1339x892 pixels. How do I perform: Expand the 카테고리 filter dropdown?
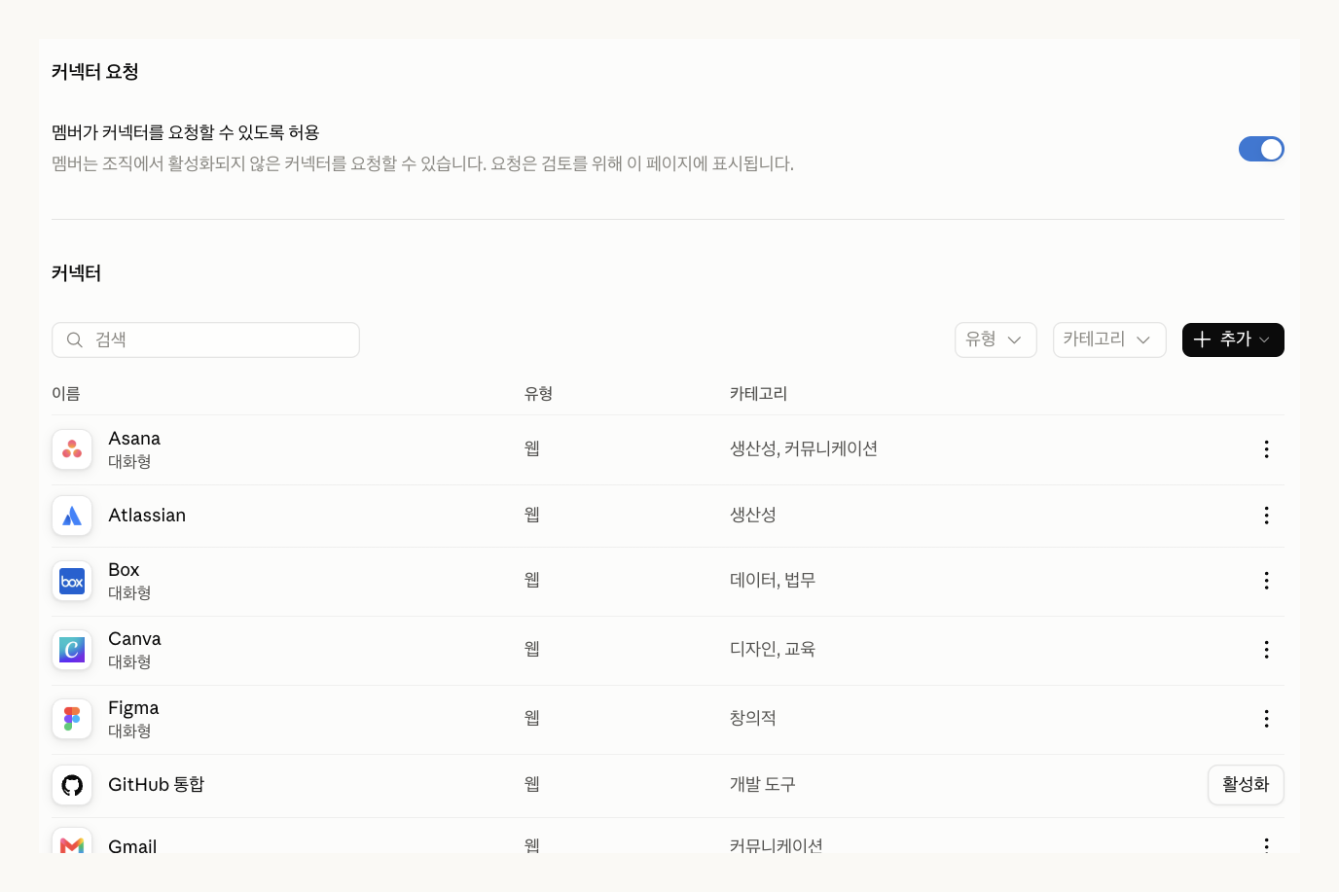point(1109,339)
